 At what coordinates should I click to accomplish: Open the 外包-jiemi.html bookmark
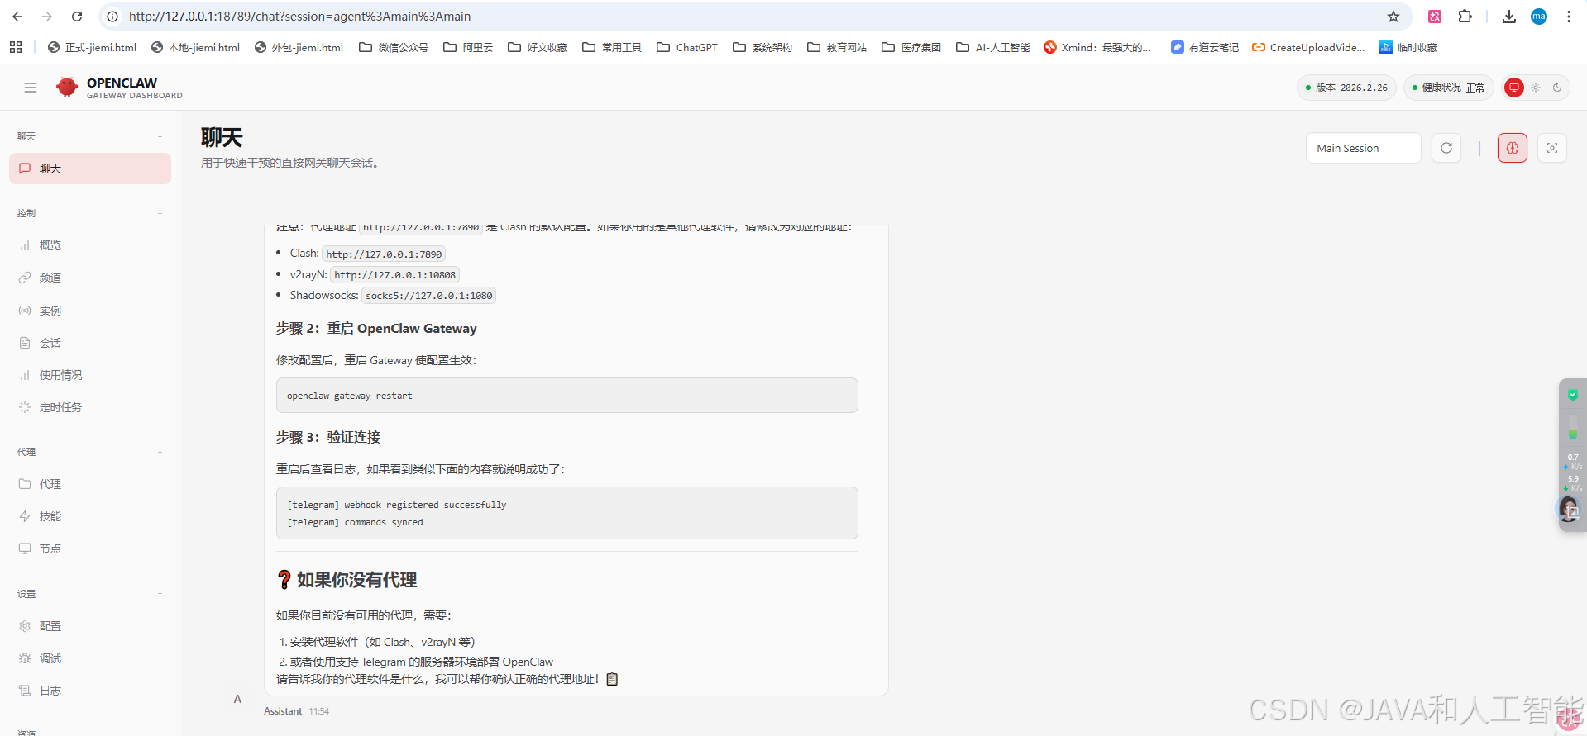pos(299,47)
